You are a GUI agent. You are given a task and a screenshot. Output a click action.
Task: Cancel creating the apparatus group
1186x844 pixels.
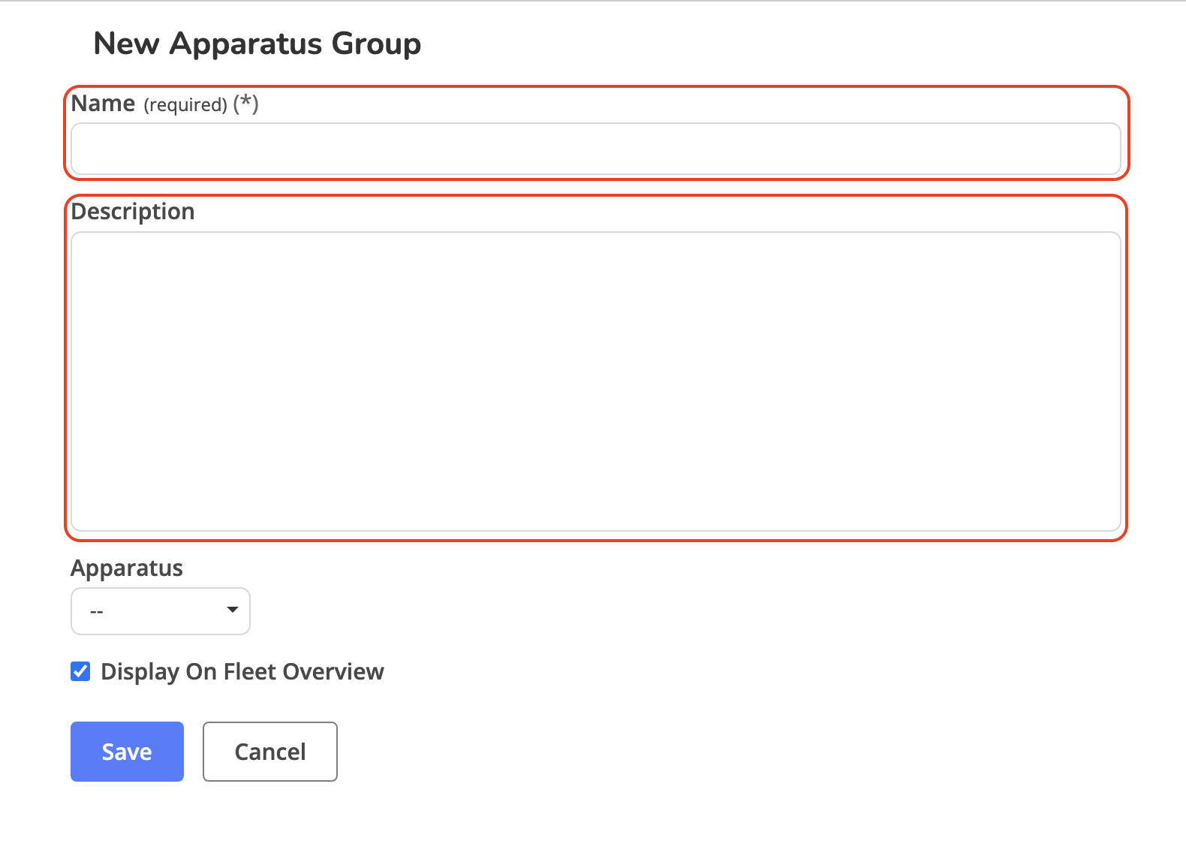269,752
